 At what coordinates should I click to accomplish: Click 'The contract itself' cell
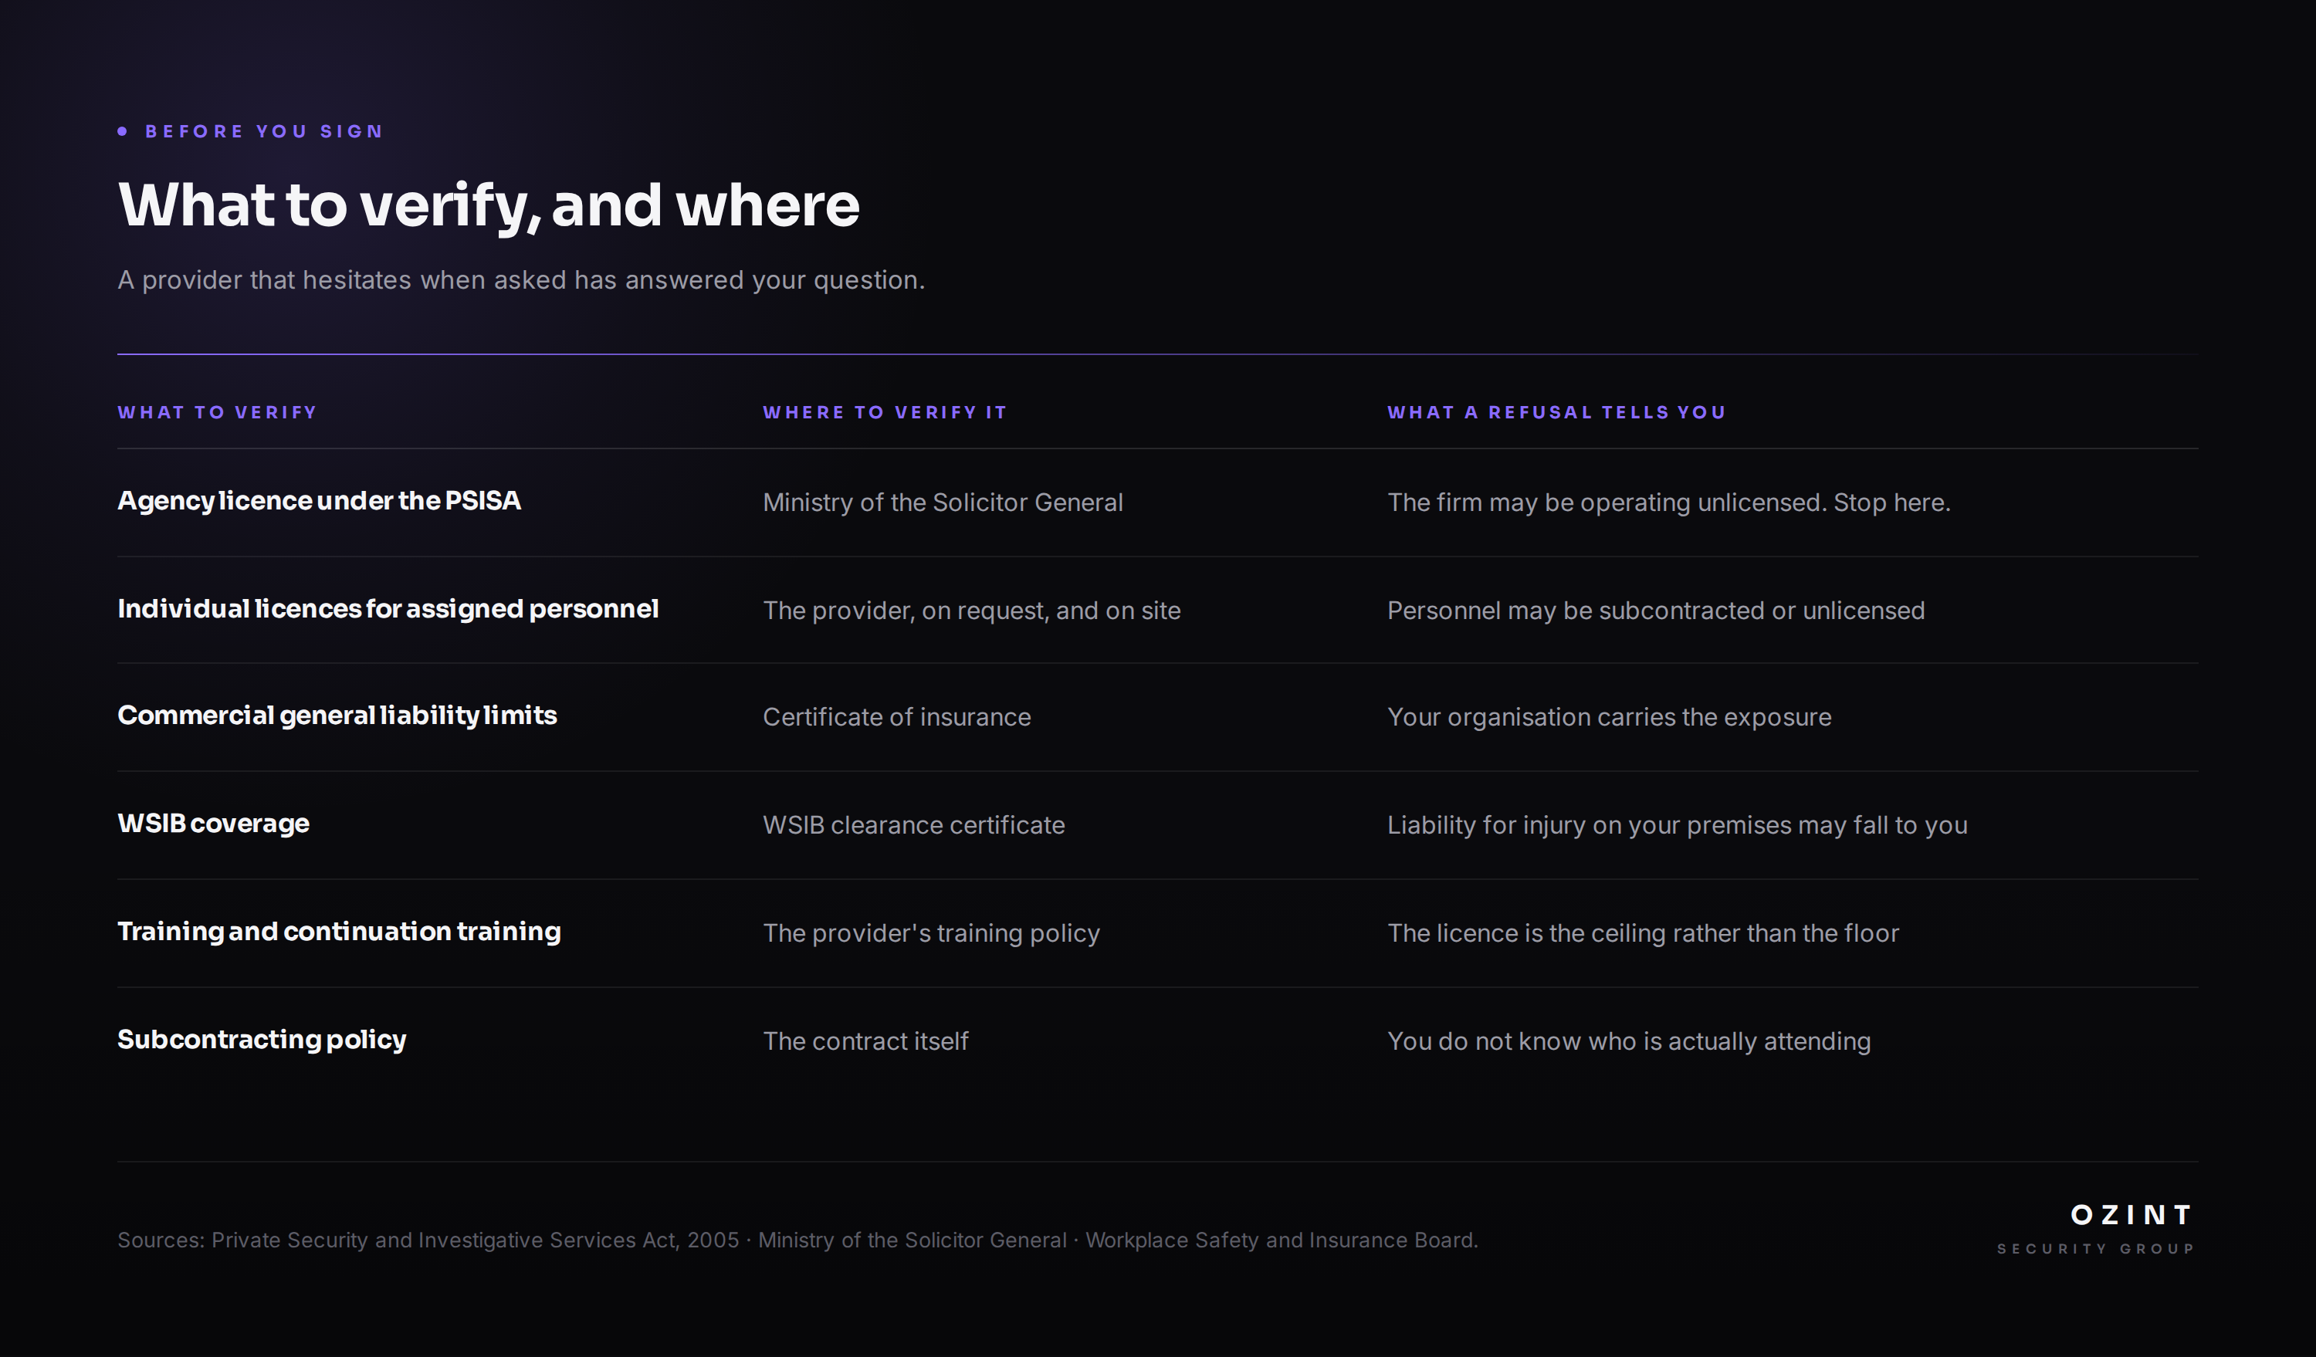(x=865, y=1041)
